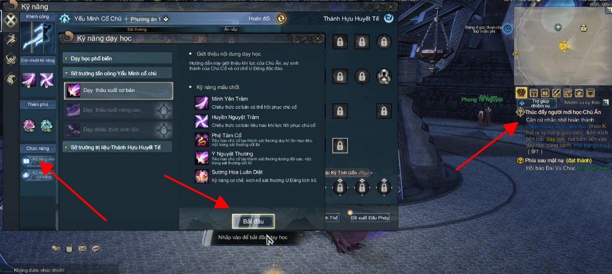Open Kỹ năng dạy học function
This screenshot has height=274, width=612.
(38, 161)
